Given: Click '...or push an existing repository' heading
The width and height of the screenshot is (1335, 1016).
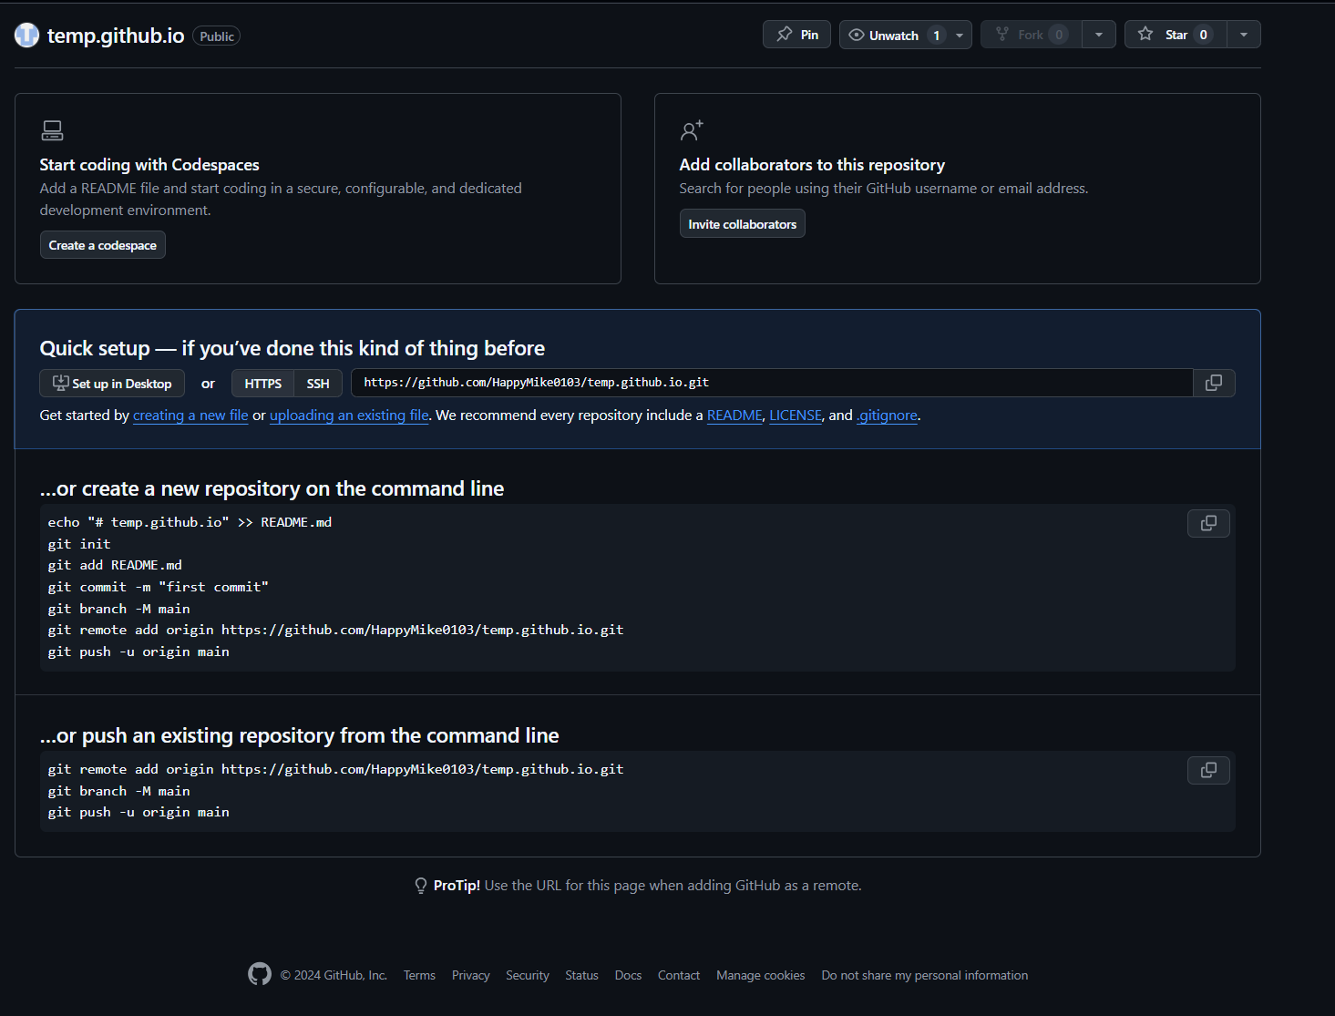Looking at the screenshot, I should pos(300,735).
